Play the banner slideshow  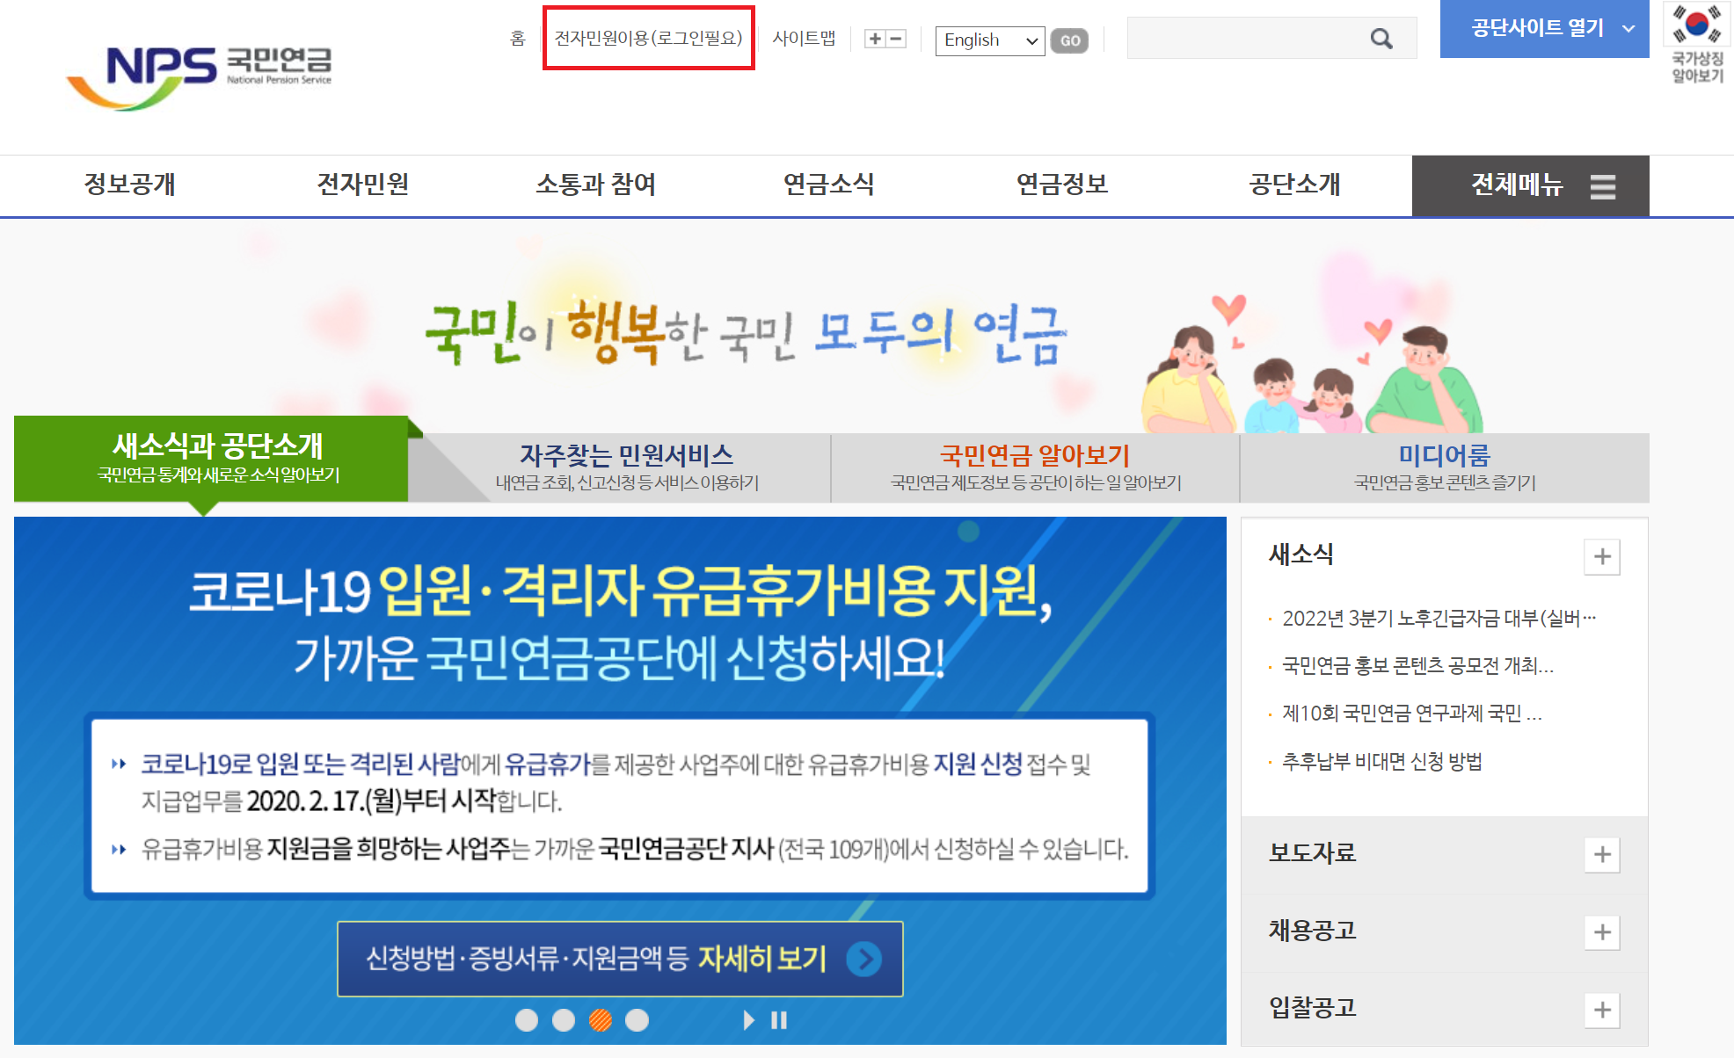click(x=748, y=1020)
